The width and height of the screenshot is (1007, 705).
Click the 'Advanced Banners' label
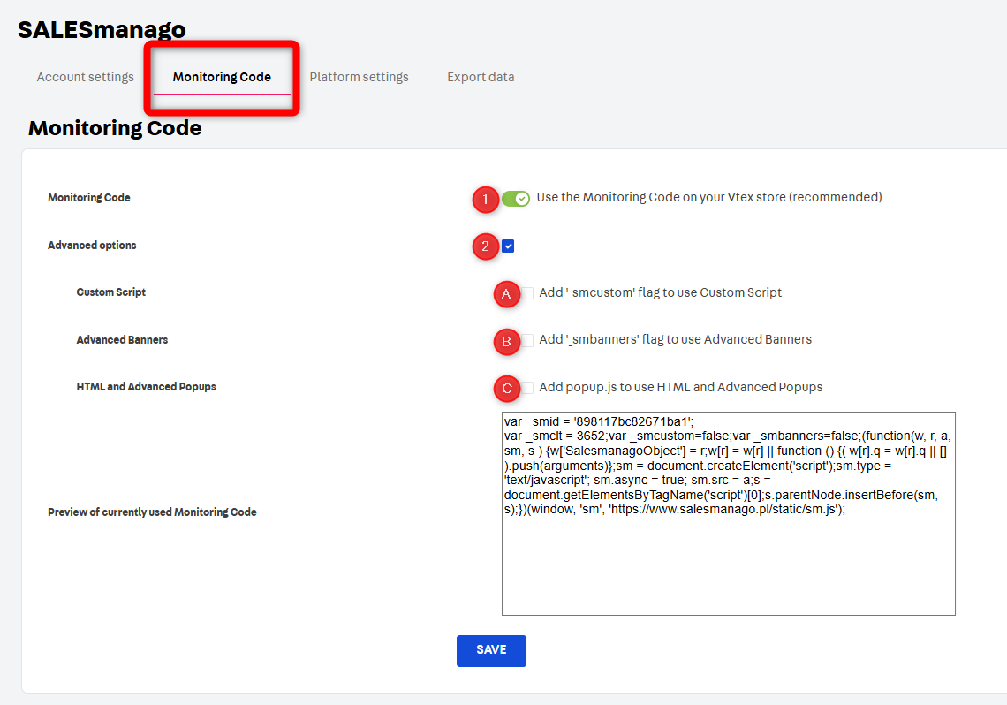pos(122,339)
